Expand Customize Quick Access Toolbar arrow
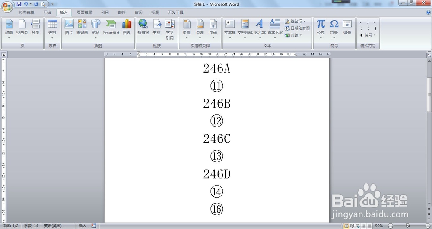The image size is (432, 229). point(53,4)
